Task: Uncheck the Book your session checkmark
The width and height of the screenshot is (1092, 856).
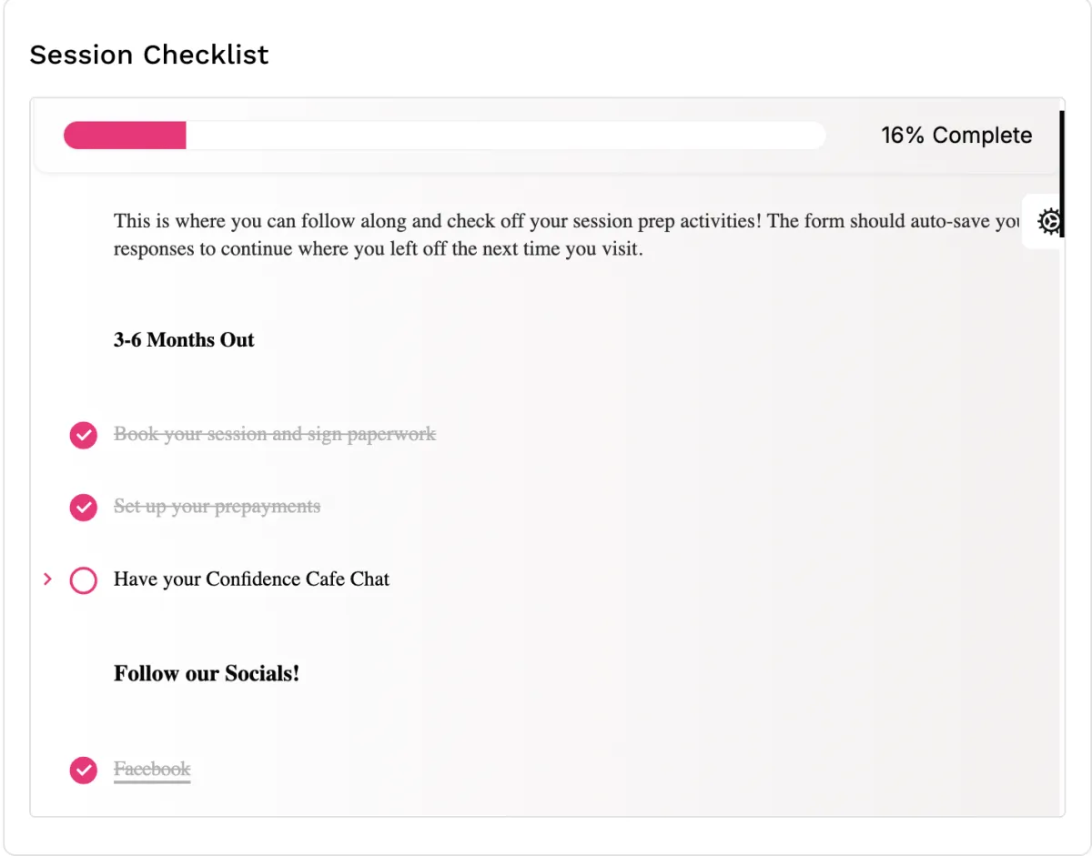Action: coord(84,436)
